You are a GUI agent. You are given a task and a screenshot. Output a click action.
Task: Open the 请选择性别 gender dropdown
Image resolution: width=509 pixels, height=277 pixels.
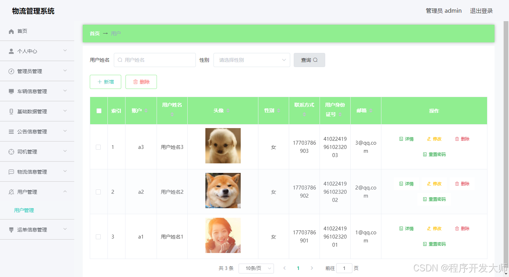(x=252, y=60)
